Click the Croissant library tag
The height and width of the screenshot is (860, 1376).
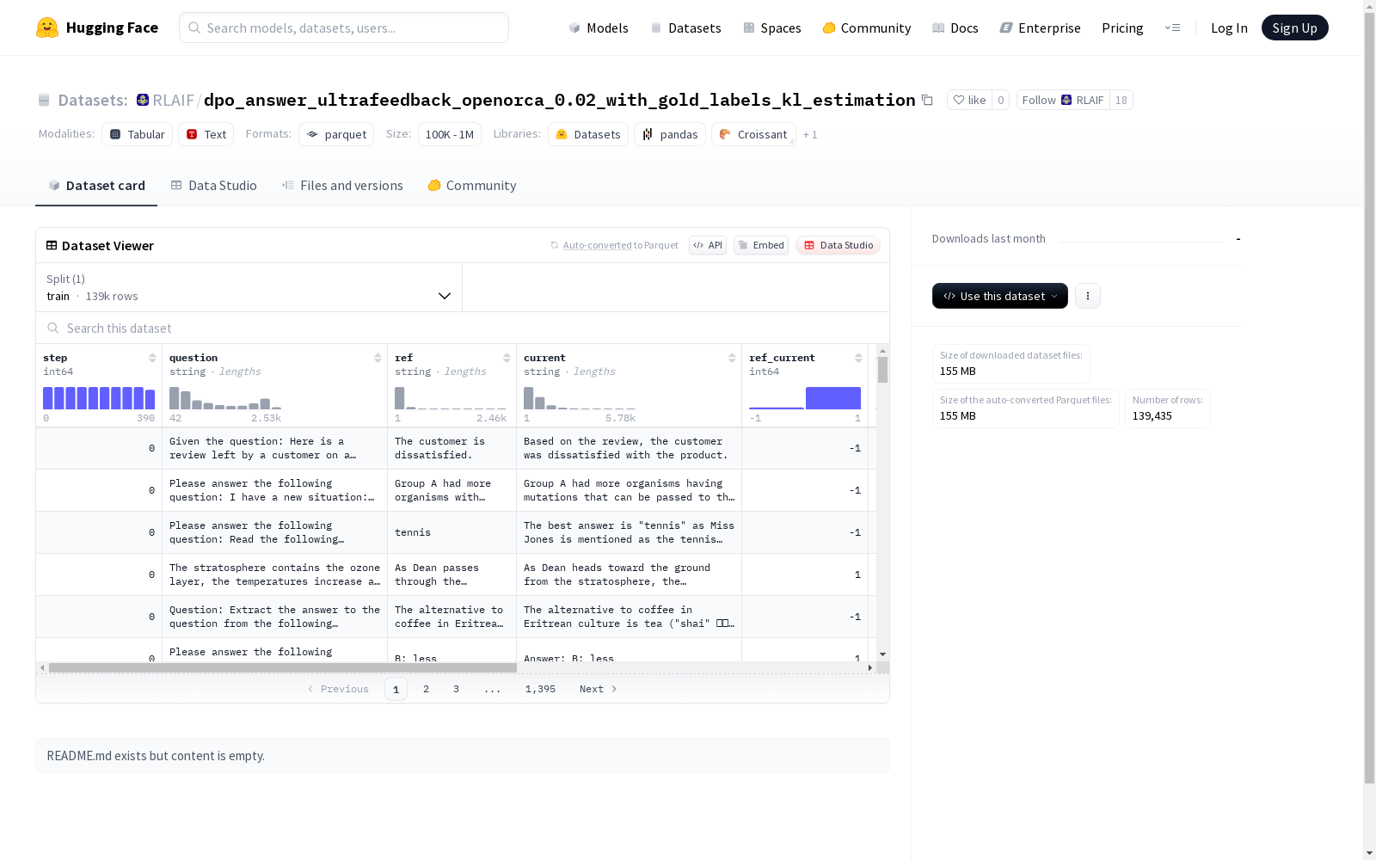click(x=753, y=134)
